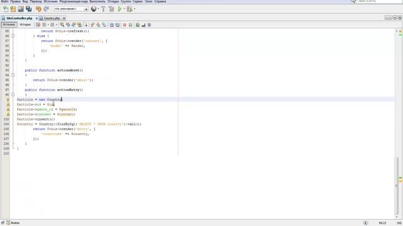Open the Справка menu
The height and width of the screenshot is (226, 403).
(160, 1)
